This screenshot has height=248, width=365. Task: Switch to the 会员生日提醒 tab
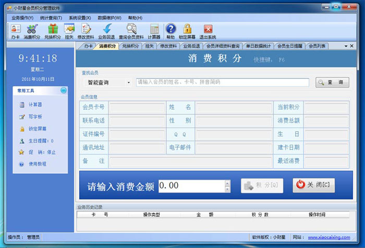point(289,46)
